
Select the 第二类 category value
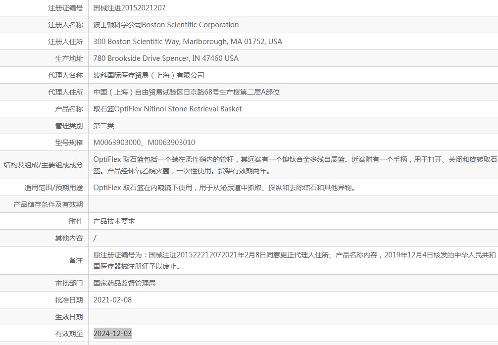[x=103, y=126]
